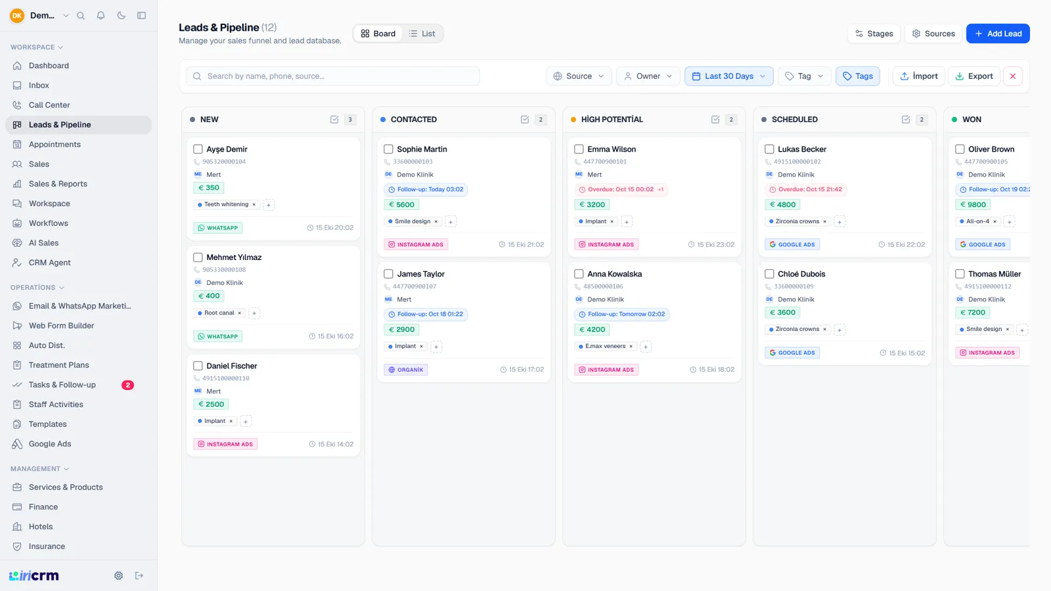The height and width of the screenshot is (591, 1051).
Task: Open the Source filter dropdown
Action: tap(579, 76)
